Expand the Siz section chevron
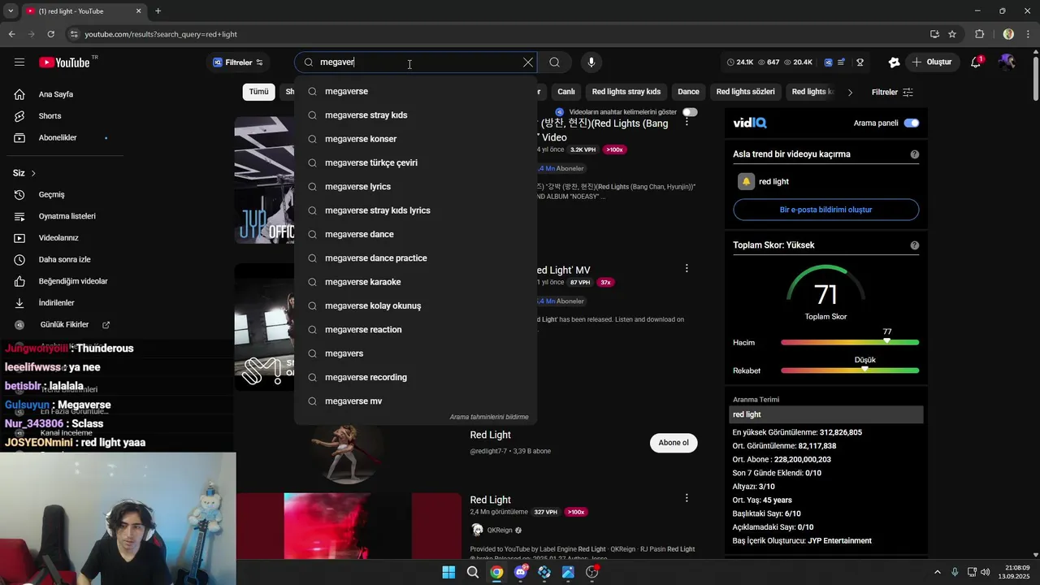Viewport: 1040px width, 585px height. 33,173
